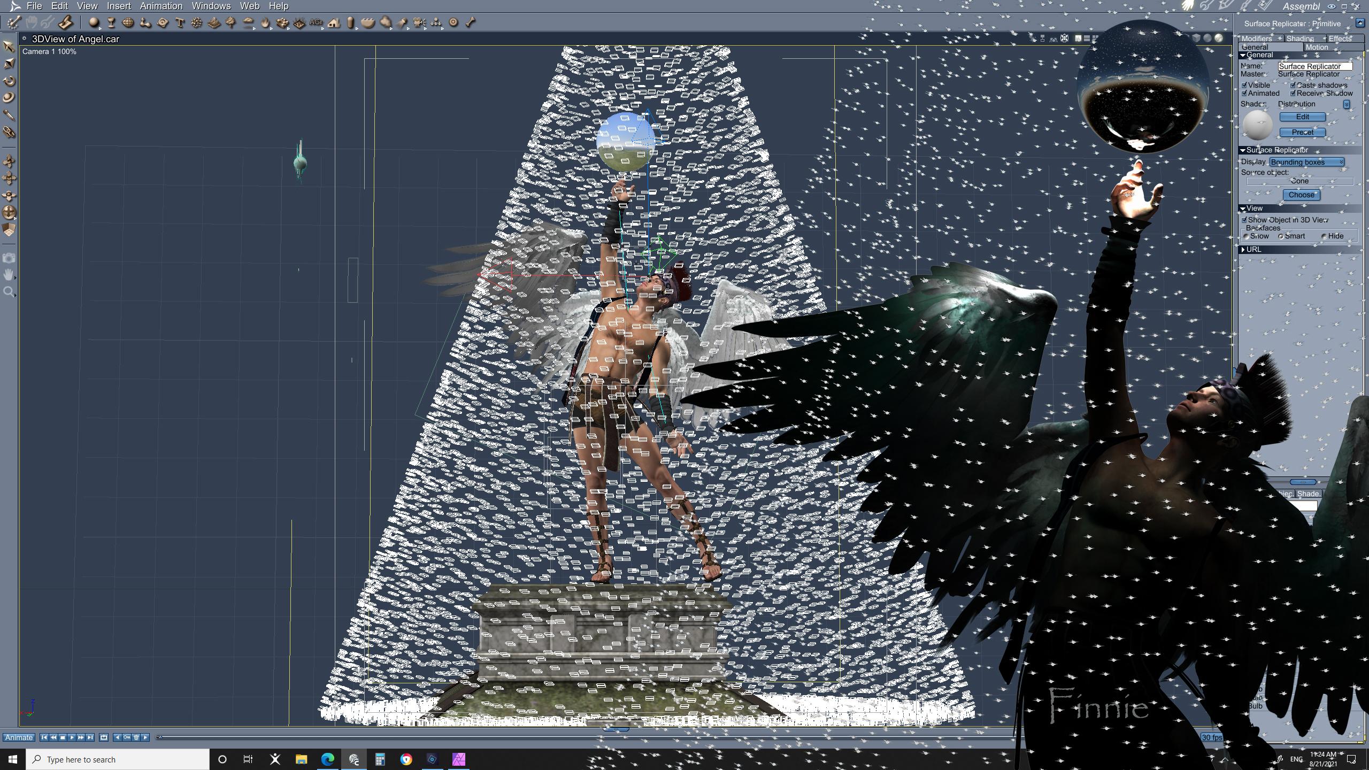Uncheck the Visible checkbox
The width and height of the screenshot is (1369, 770).
click(1244, 85)
